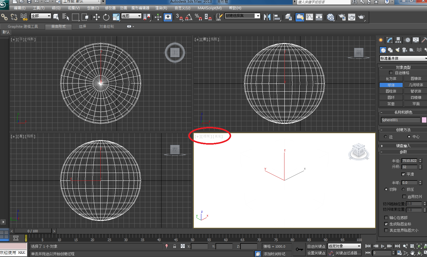Image resolution: width=427 pixels, height=257 pixels.
Task: Select the Move tool in the toolbar
Action: coord(96,17)
